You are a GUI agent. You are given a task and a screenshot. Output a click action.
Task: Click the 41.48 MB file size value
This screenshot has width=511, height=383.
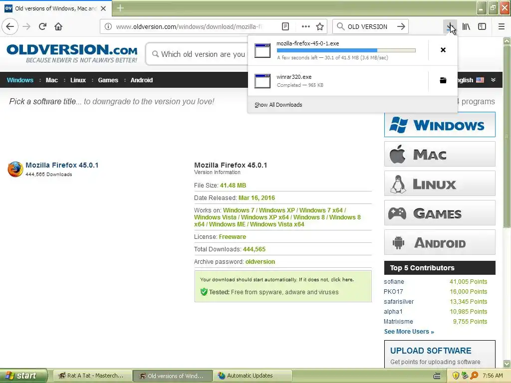click(233, 186)
